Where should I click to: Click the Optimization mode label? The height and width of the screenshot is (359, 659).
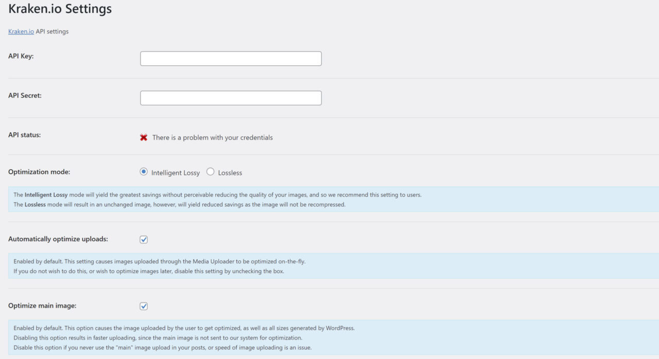pos(39,171)
